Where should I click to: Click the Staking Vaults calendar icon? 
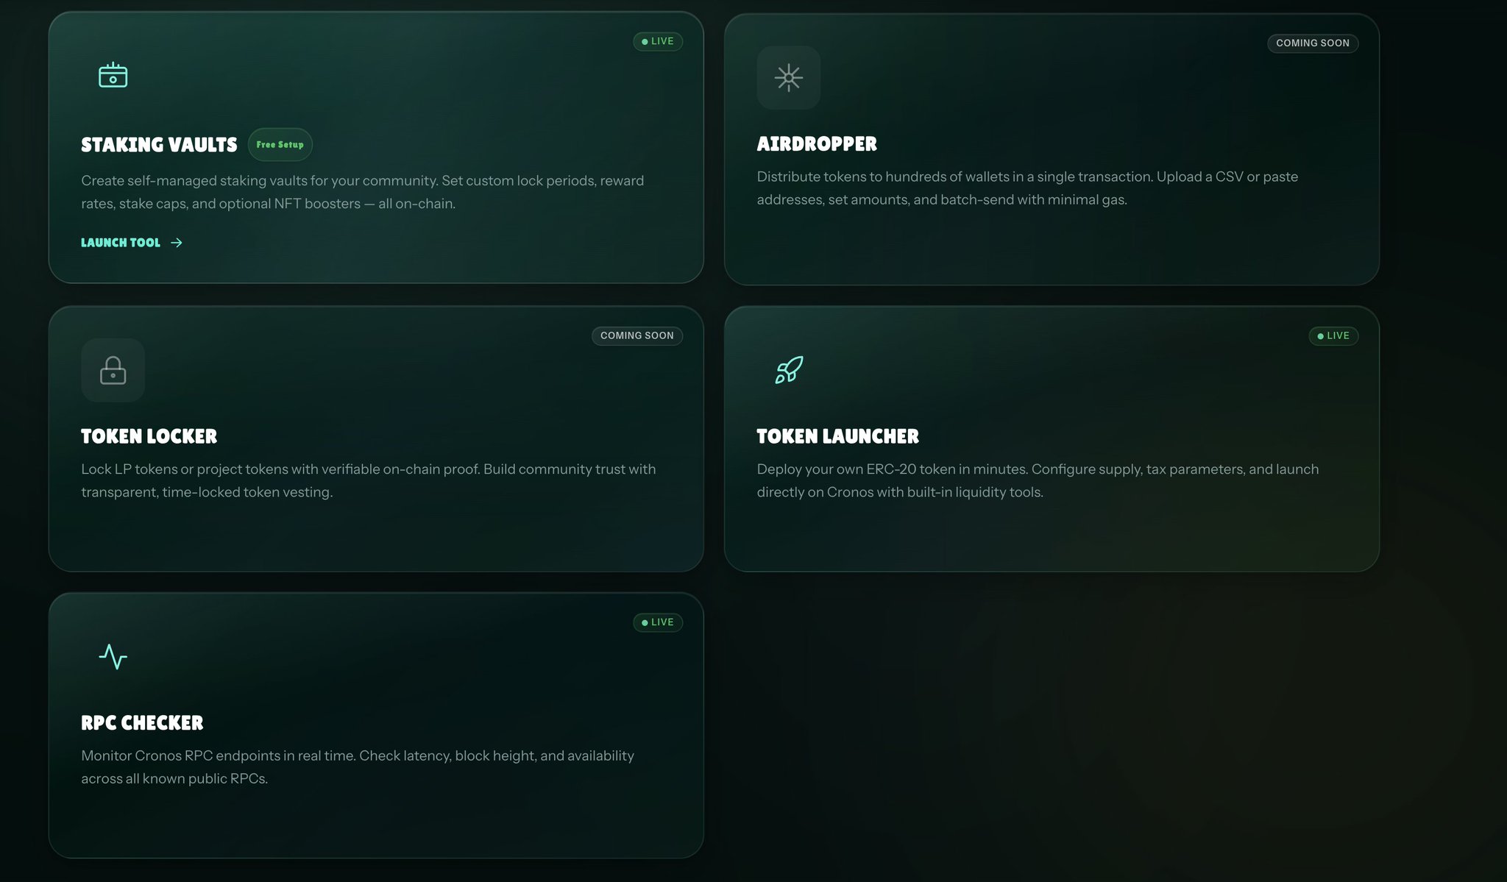coord(113,76)
